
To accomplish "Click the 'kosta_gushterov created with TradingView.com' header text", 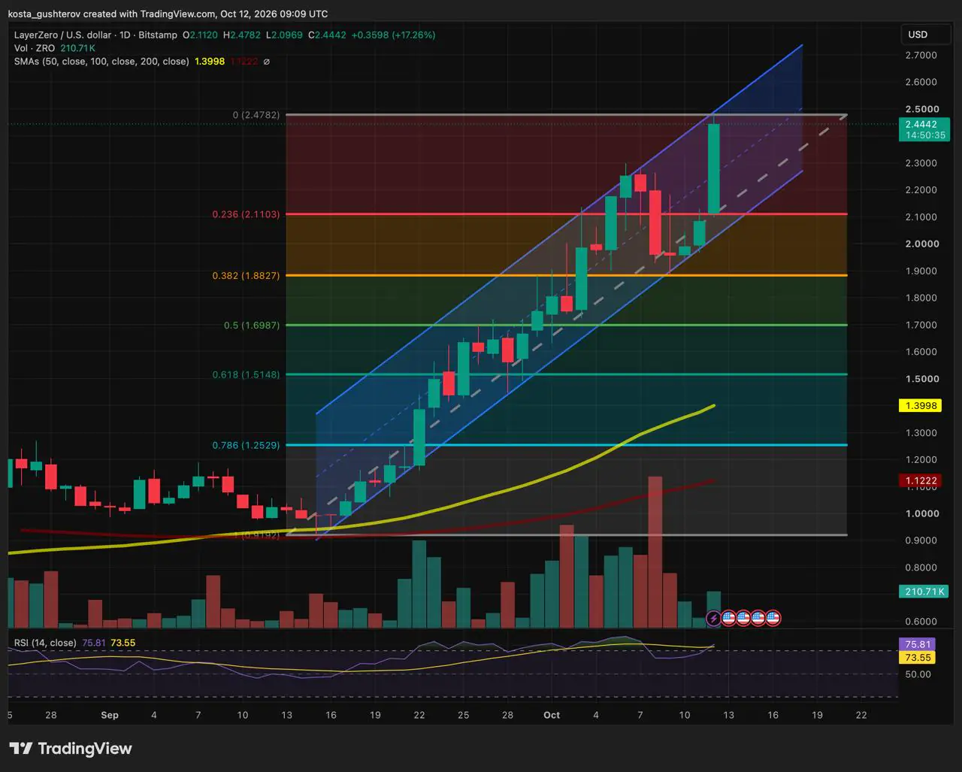I will [110, 14].
